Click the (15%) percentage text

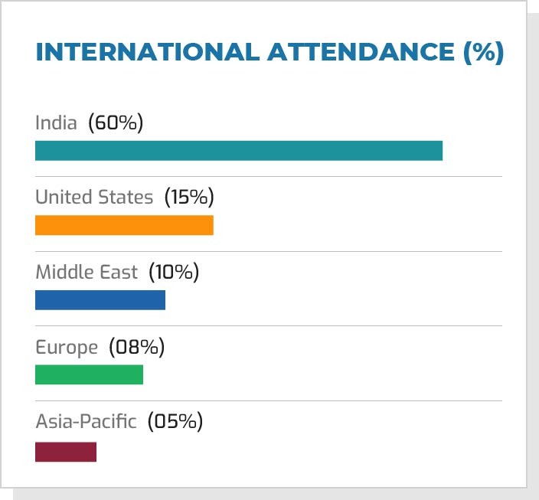click(x=189, y=198)
